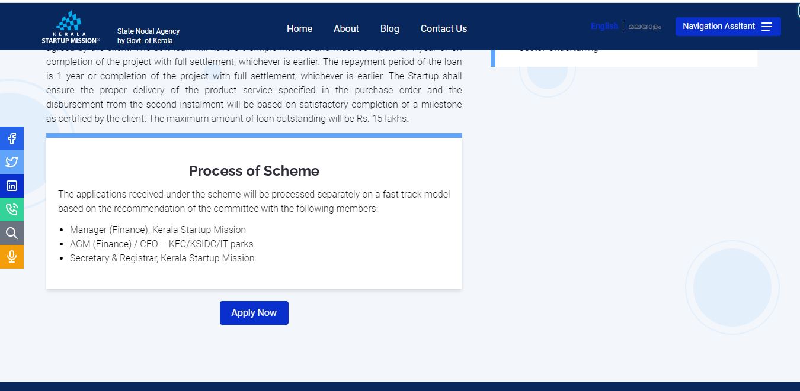Select the English language option
Image resolution: width=800 pixels, height=391 pixels.
[x=604, y=26]
